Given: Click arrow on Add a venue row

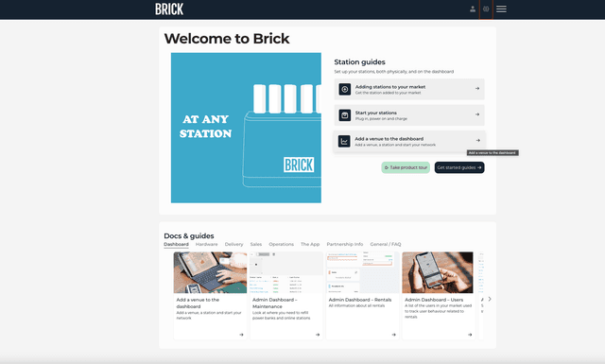Looking at the screenshot, I should point(478,140).
